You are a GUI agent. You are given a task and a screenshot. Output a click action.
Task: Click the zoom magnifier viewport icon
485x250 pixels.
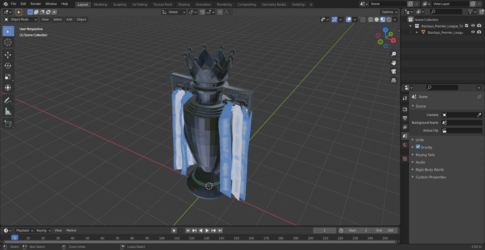393,54
